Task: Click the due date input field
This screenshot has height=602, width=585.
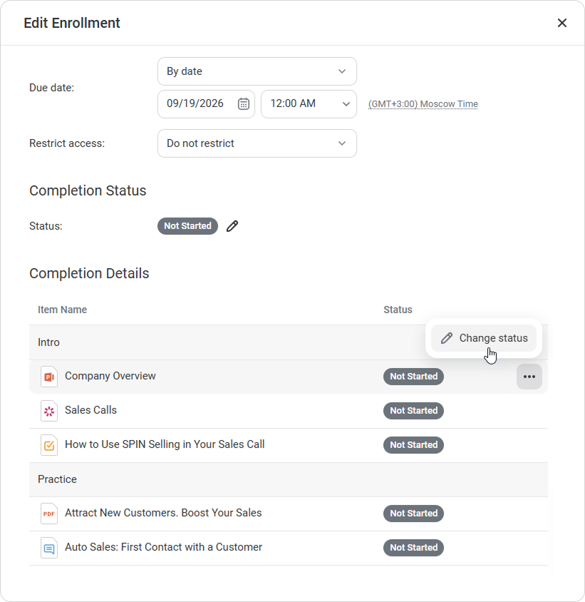Action: coord(196,103)
